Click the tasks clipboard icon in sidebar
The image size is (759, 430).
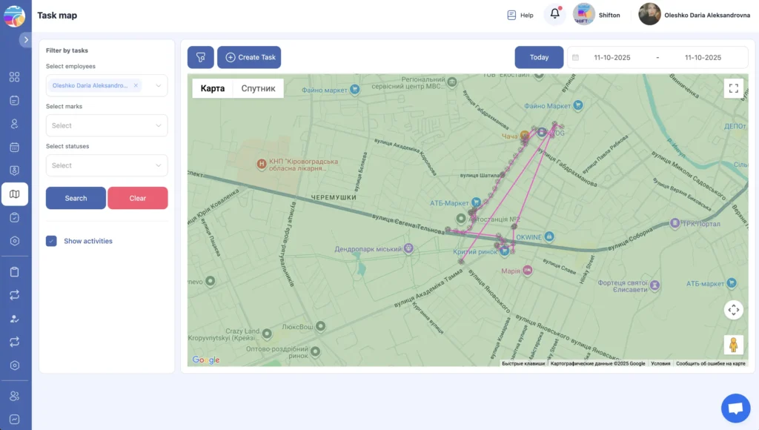[15, 217]
